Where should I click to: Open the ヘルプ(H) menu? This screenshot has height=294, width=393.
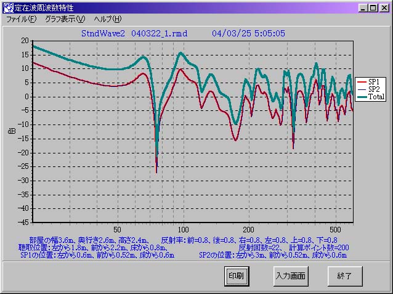pos(108,19)
